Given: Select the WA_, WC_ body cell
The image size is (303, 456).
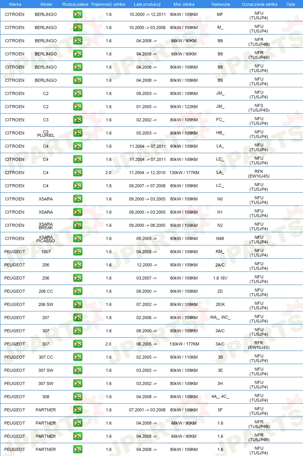Looking at the screenshot, I should [x=220, y=317].
